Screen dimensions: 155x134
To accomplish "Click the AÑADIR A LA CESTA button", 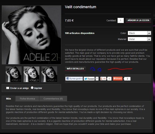I will pyautogui.click(x=138, y=21).
